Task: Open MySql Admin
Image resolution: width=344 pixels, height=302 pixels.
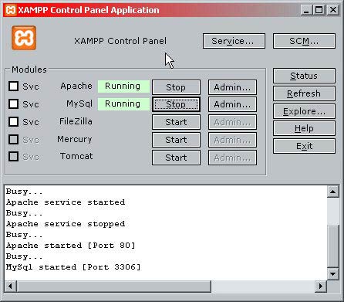Action: [x=232, y=104]
